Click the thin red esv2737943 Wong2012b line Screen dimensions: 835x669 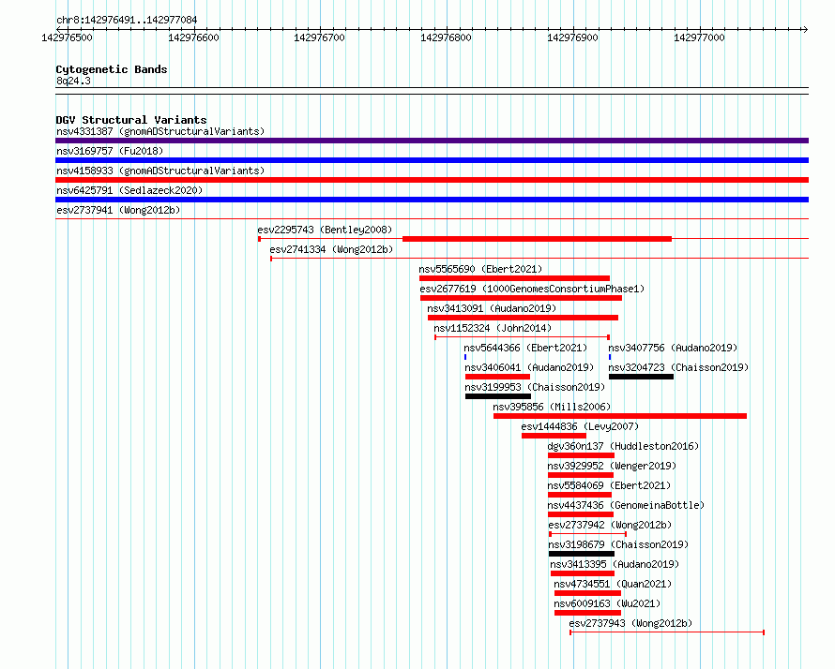pyautogui.click(x=667, y=632)
